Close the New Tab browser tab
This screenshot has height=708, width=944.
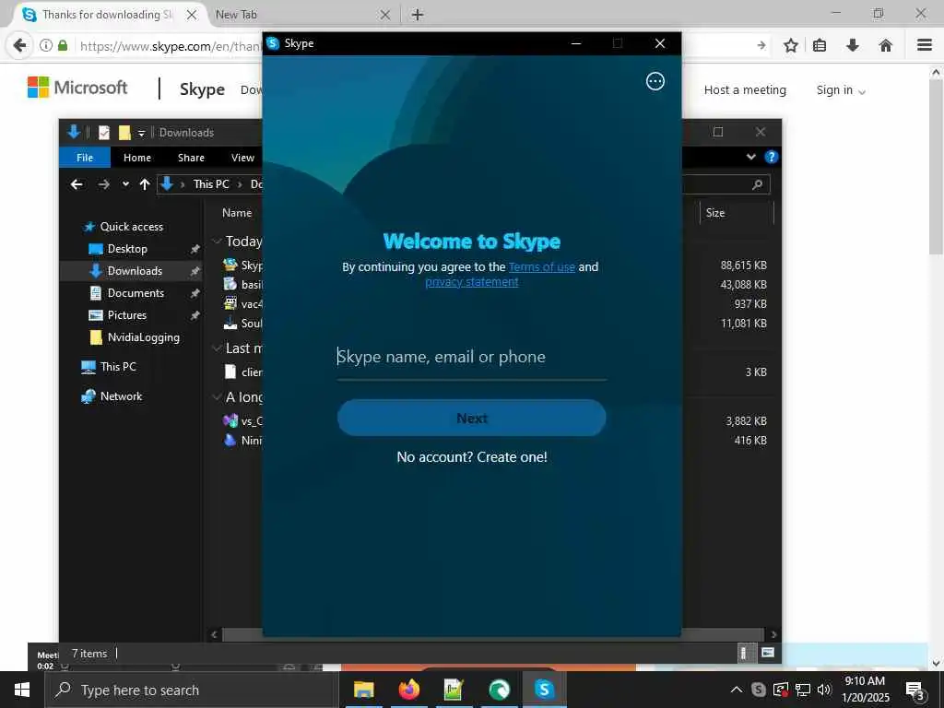(x=385, y=15)
